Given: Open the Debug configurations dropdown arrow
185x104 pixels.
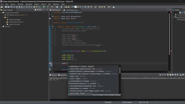Looking at the screenshot, I should pos(42,7).
